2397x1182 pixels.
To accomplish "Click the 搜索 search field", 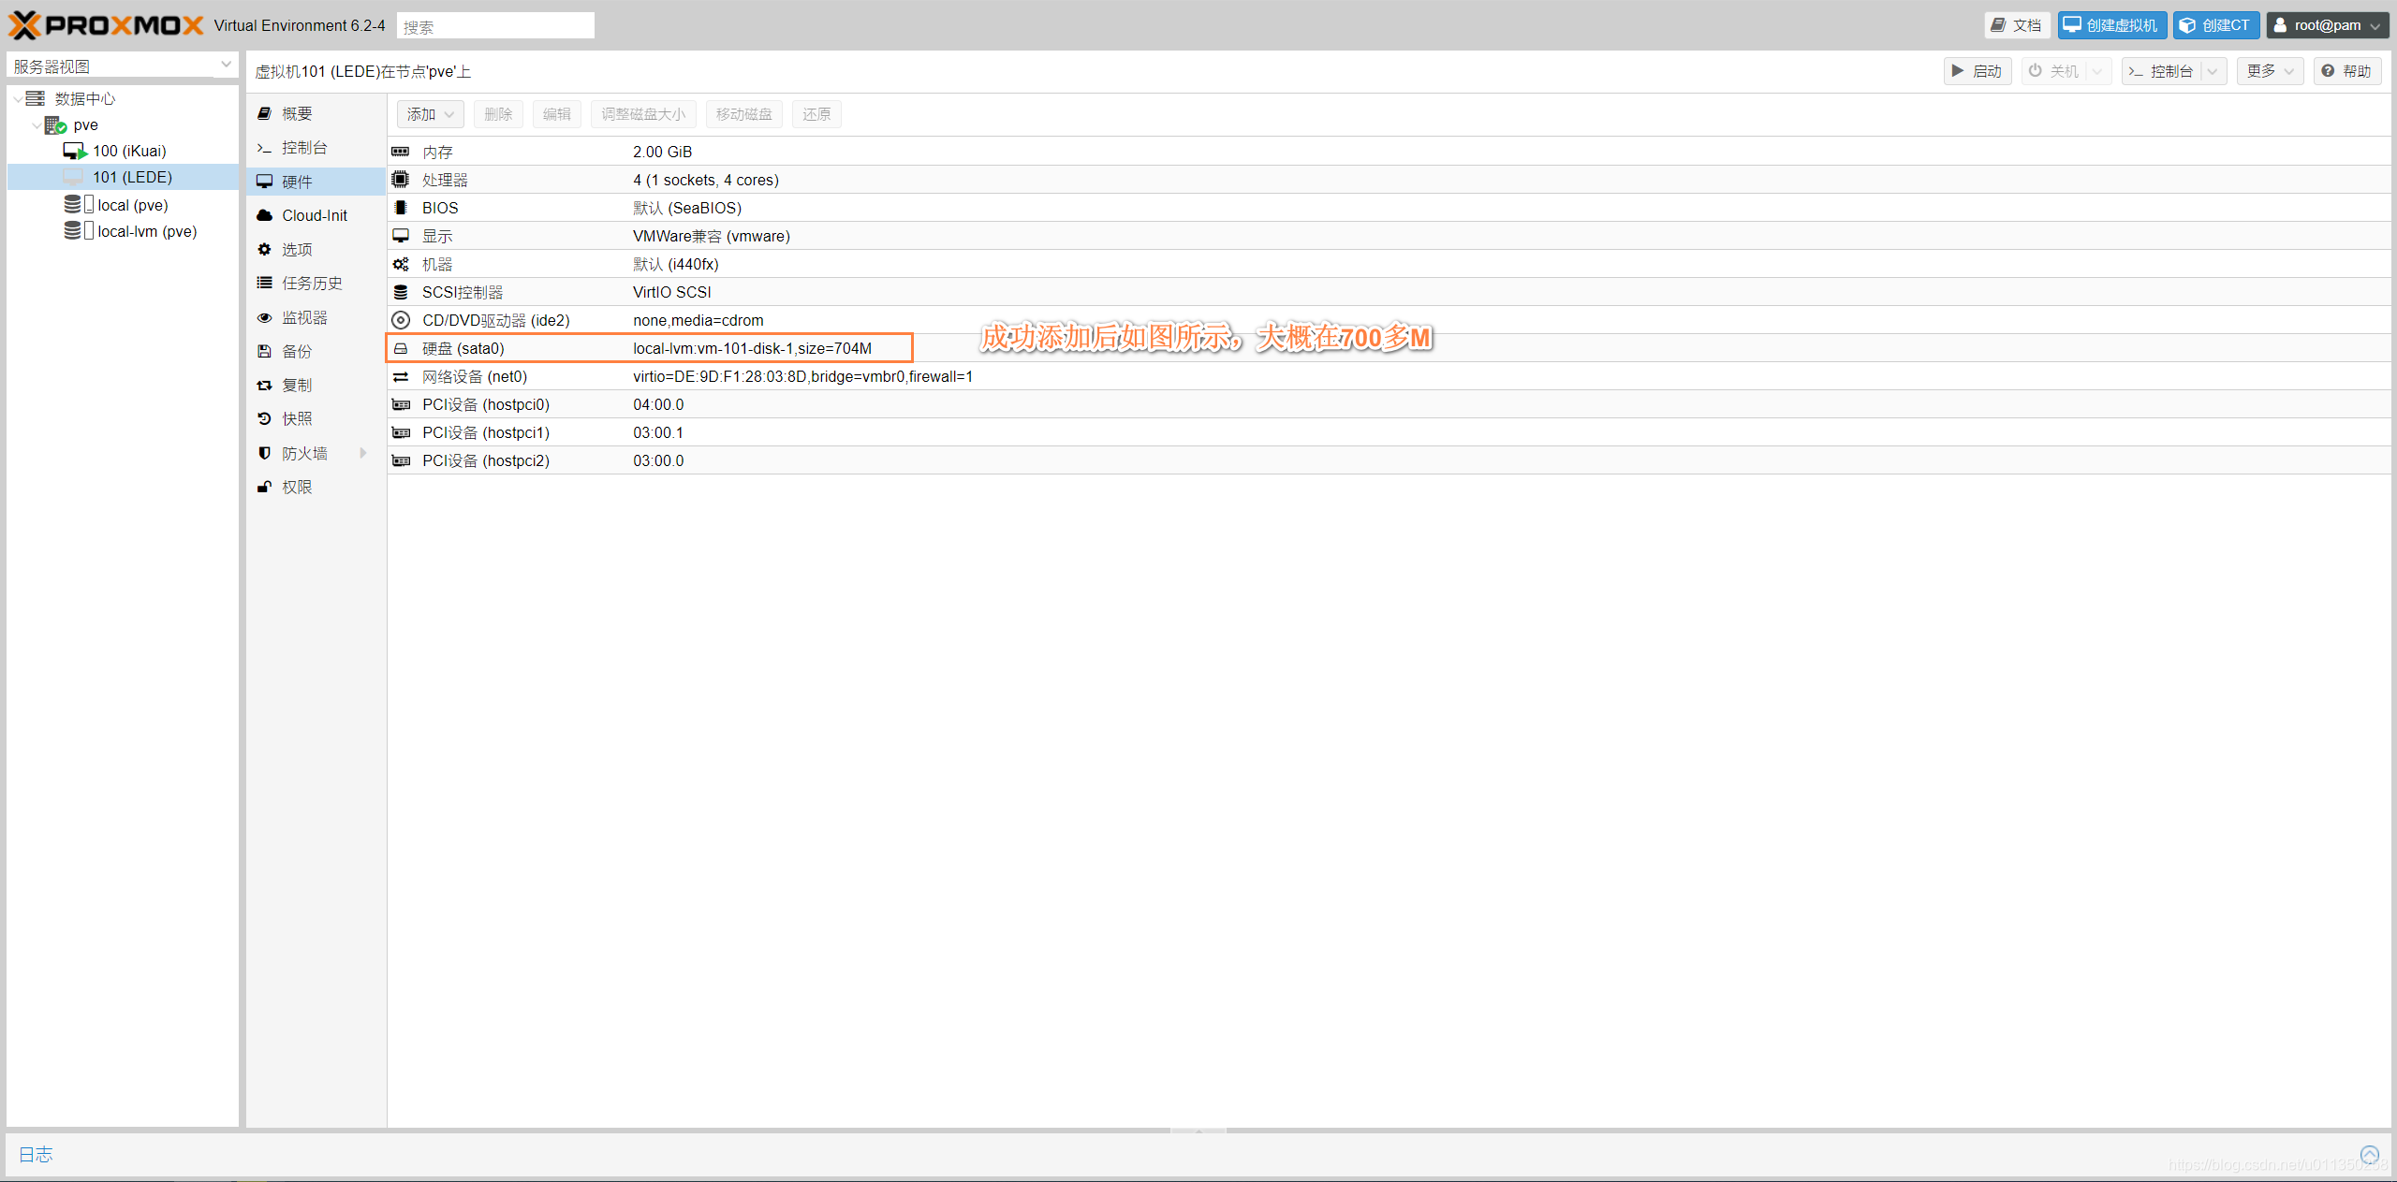I will 495,26.
